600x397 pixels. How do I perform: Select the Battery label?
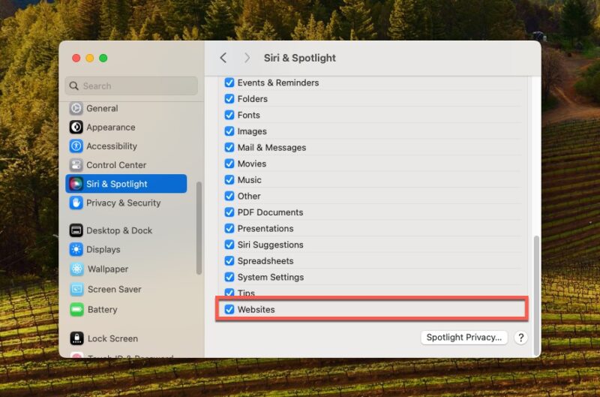pyautogui.click(x=103, y=309)
